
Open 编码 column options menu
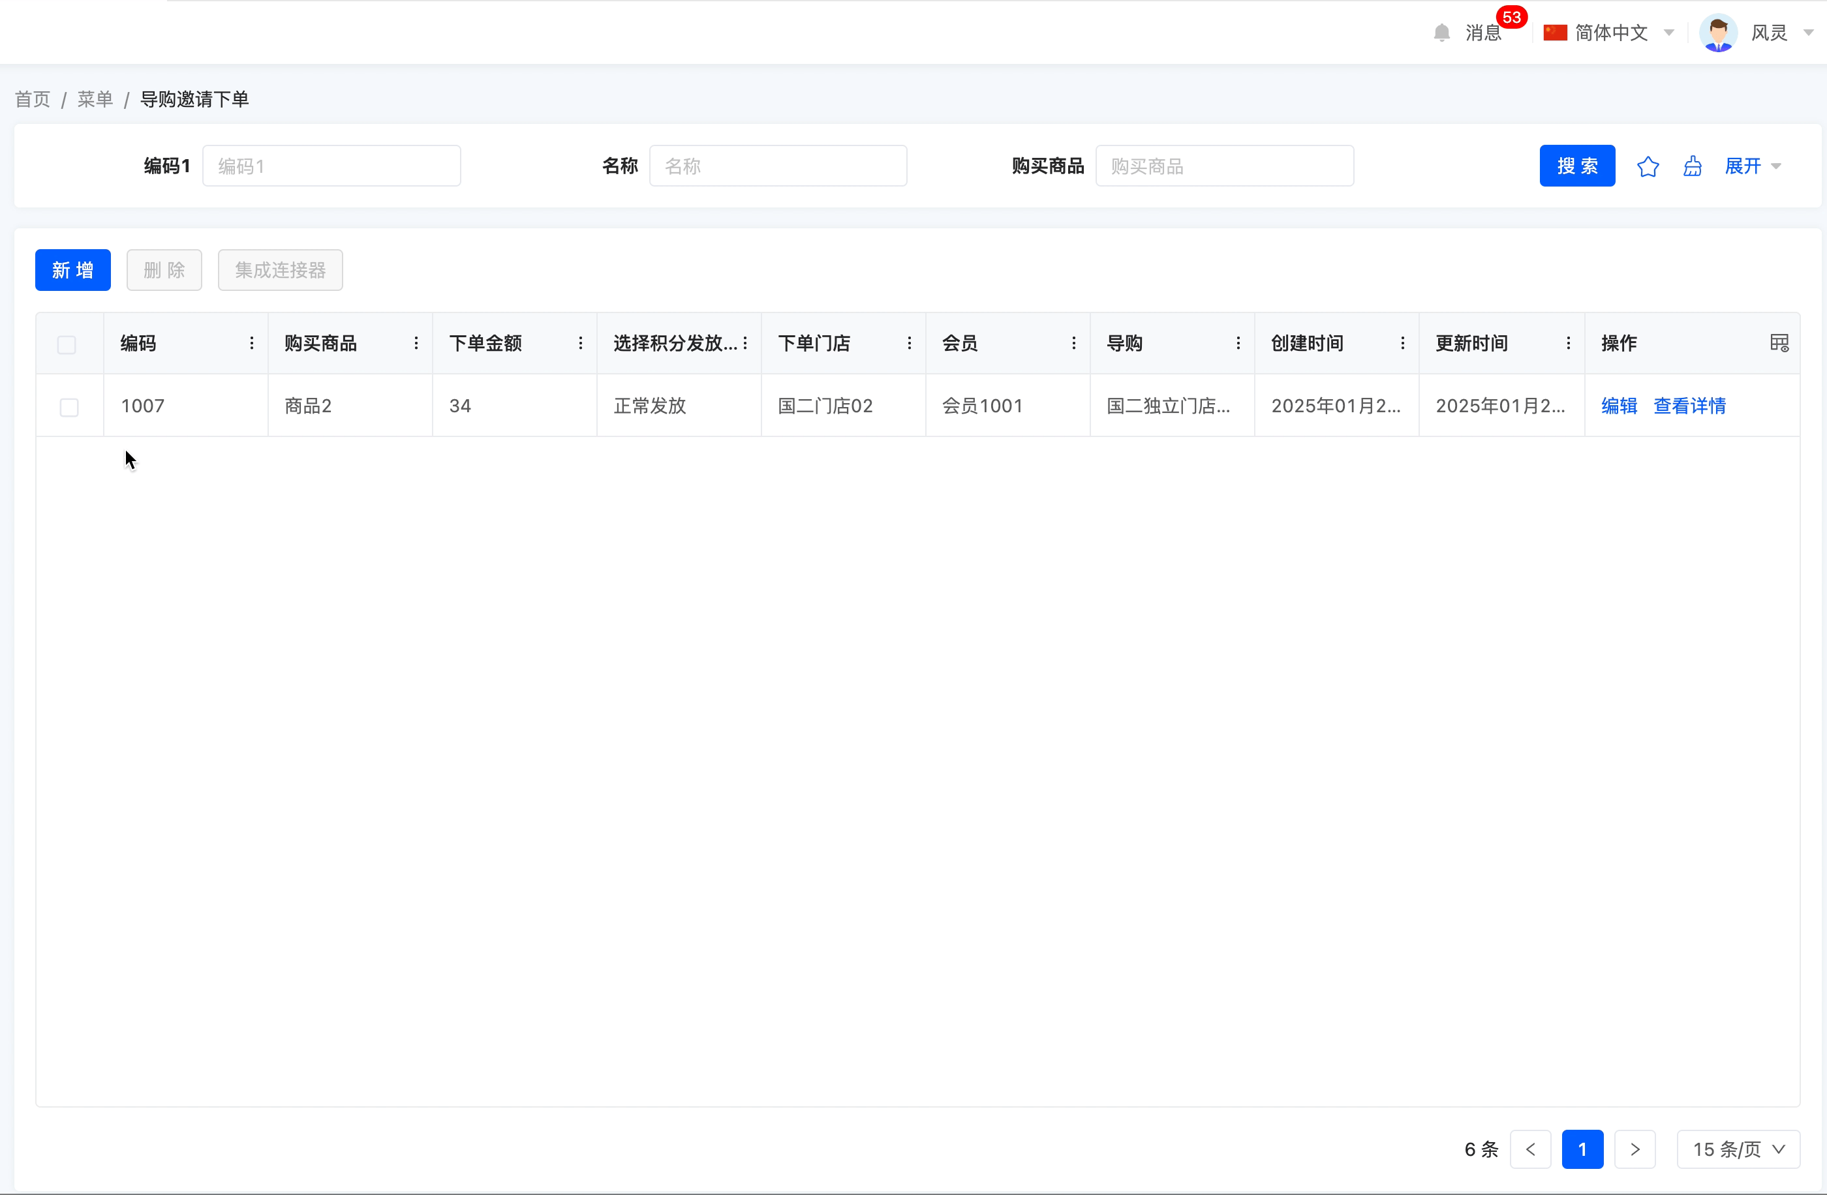coord(252,343)
